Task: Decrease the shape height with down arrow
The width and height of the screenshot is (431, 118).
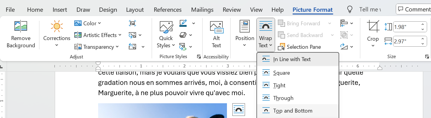Action: coord(423,29)
